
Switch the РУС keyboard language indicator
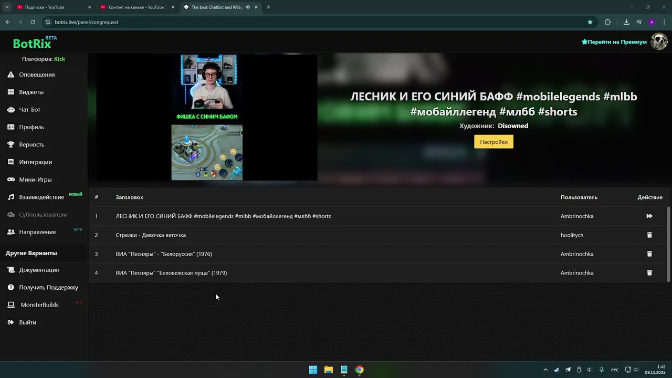click(615, 370)
